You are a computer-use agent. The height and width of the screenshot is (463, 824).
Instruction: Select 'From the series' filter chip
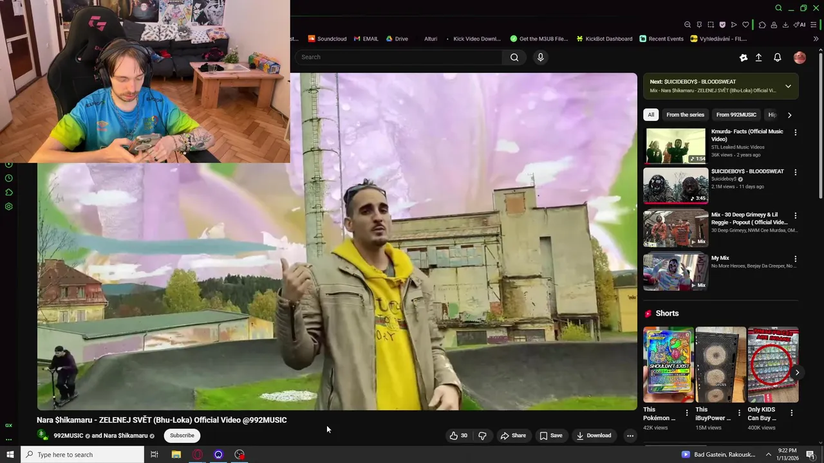pos(685,114)
